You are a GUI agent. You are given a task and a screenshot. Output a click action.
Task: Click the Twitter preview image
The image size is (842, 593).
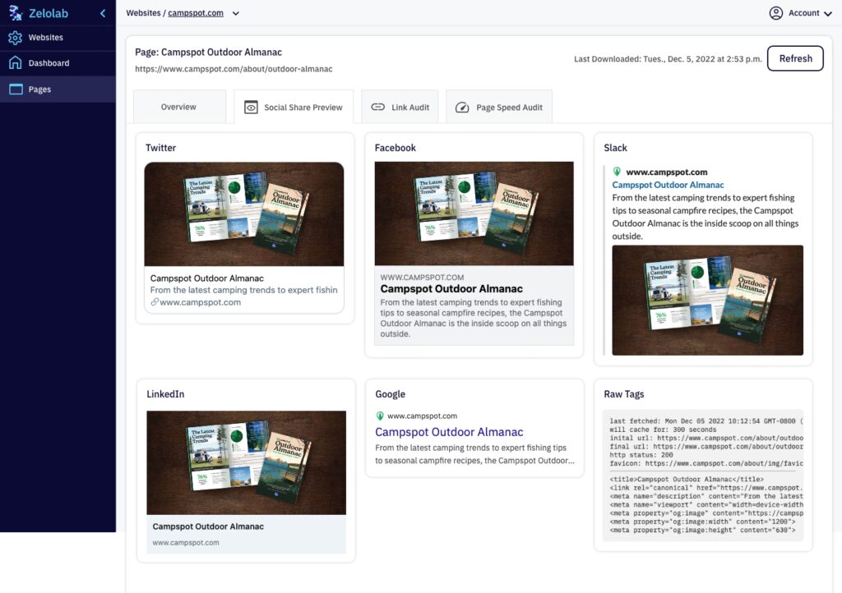pos(243,214)
